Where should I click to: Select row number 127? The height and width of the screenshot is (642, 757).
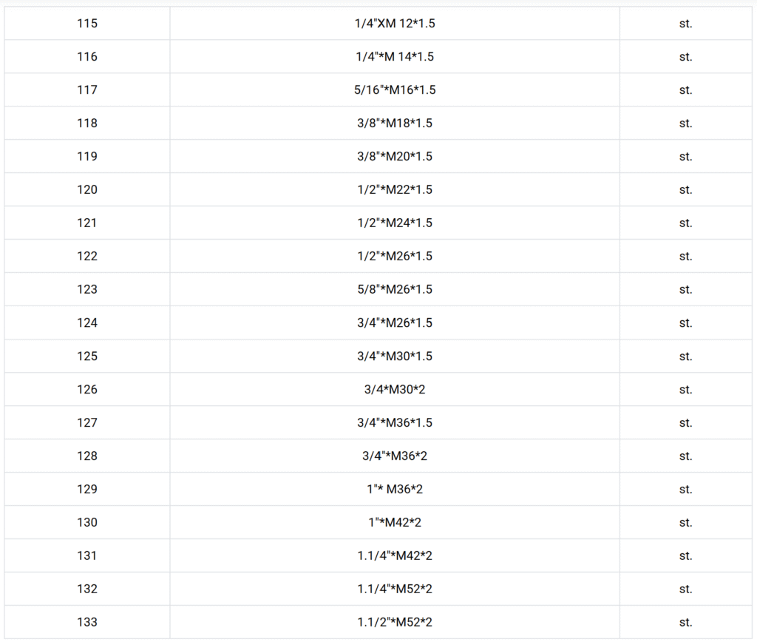87,423
